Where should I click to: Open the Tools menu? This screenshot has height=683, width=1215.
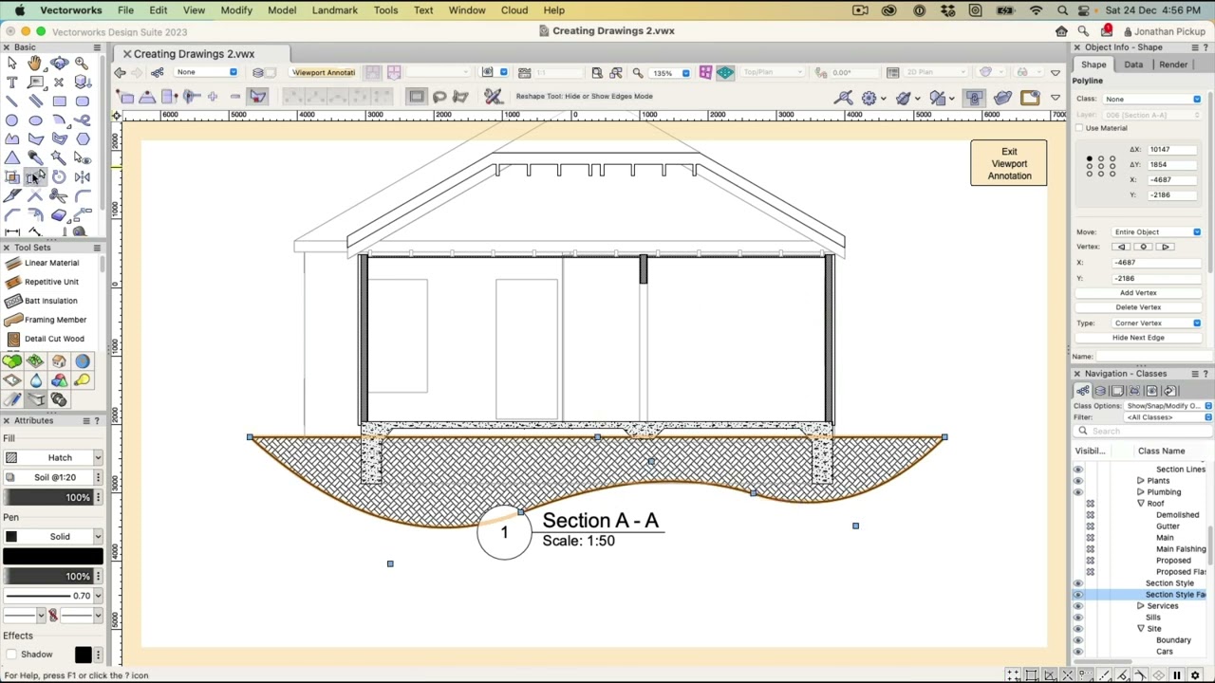pyautogui.click(x=385, y=10)
